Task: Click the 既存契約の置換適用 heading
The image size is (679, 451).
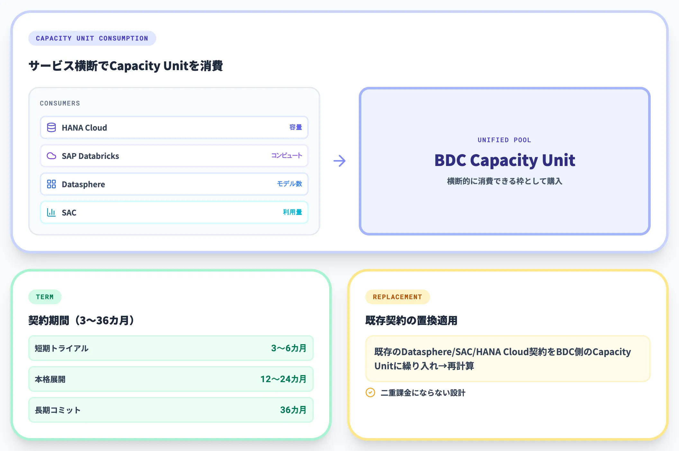Action: pyautogui.click(x=412, y=320)
